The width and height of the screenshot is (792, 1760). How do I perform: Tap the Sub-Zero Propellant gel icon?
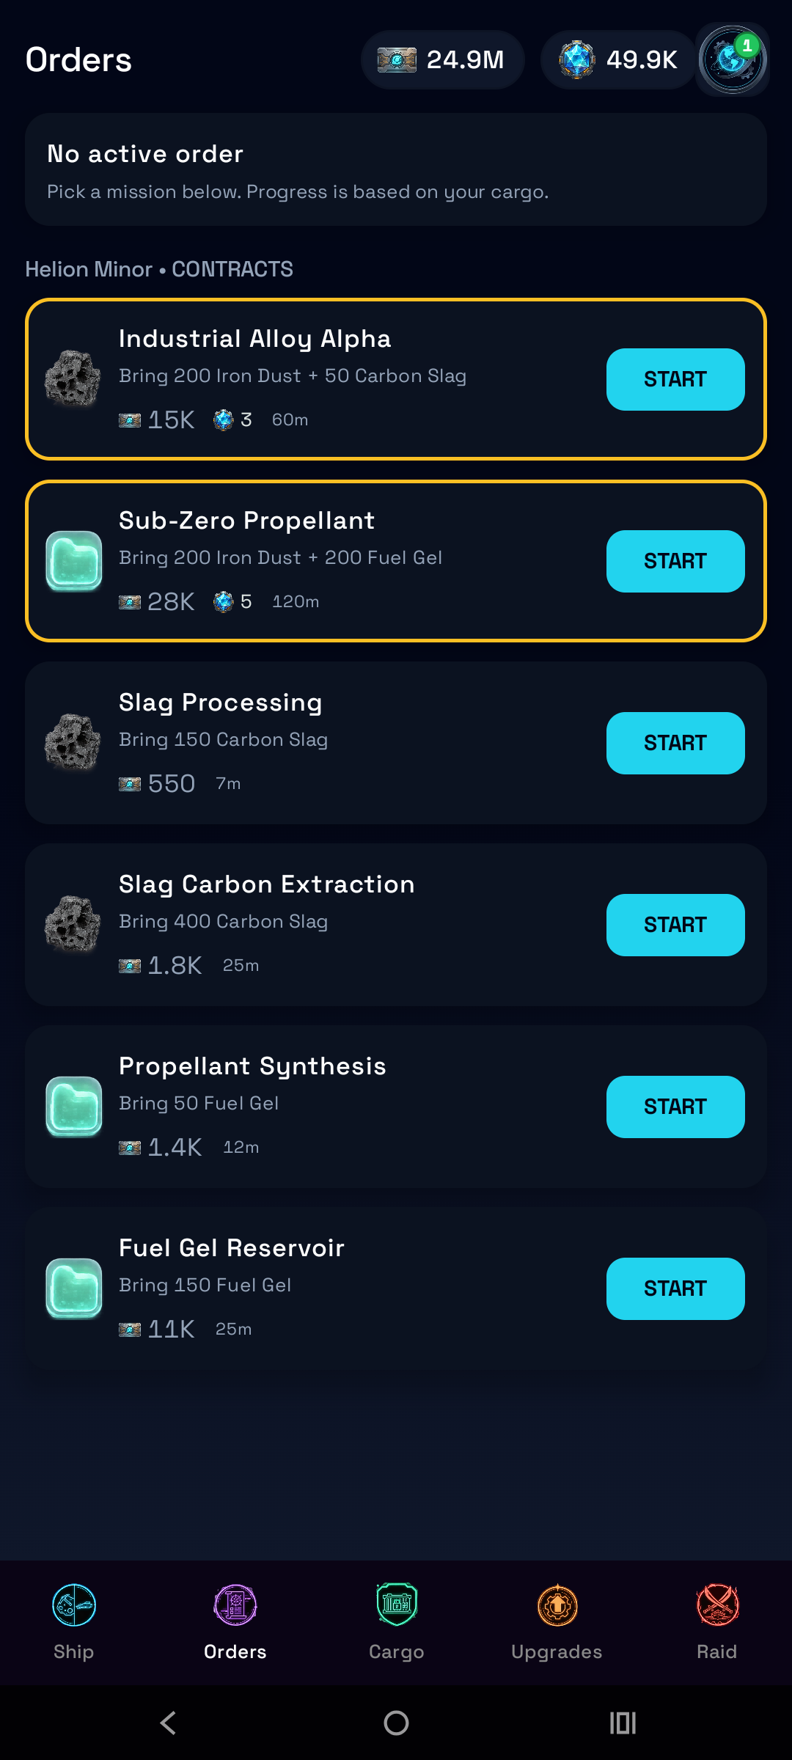coord(73,561)
